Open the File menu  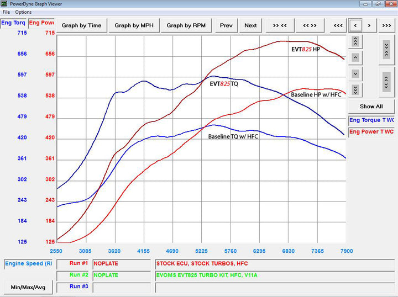[x=6, y=12]
